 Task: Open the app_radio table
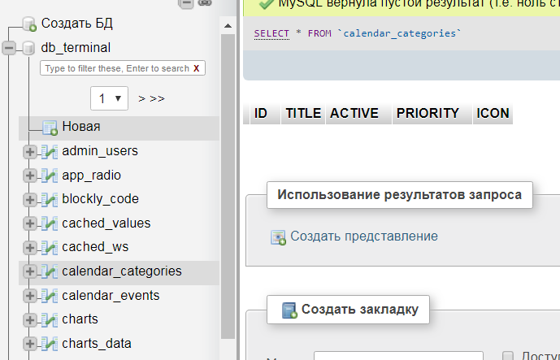coord(91,176)
